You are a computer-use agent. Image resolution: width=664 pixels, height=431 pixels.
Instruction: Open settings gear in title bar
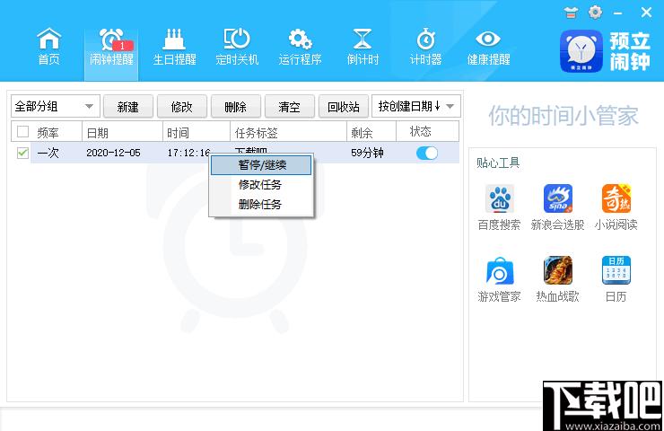pyautogui.click(x=596, y=12)
